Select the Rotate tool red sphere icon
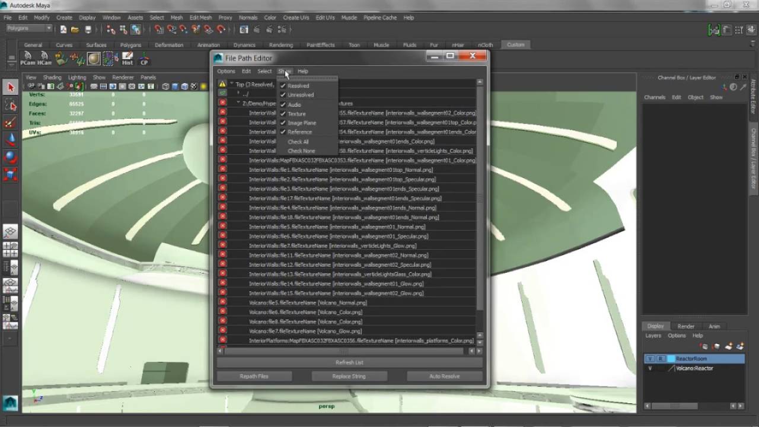The width and height of the screenshot is (759, 427). tap(10, 157)
